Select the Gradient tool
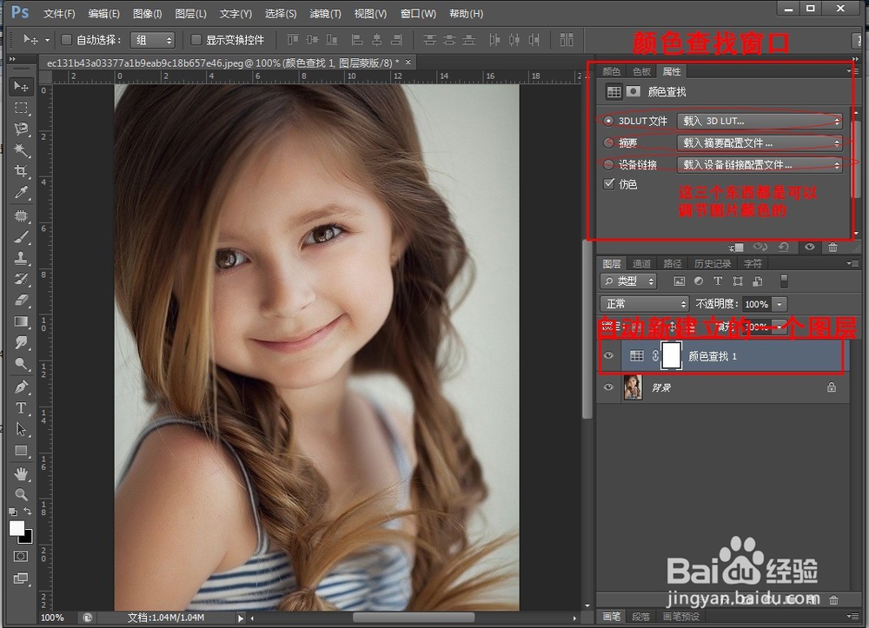The width and height of the screenshot is (869, 628). click(x=21, y=321)
